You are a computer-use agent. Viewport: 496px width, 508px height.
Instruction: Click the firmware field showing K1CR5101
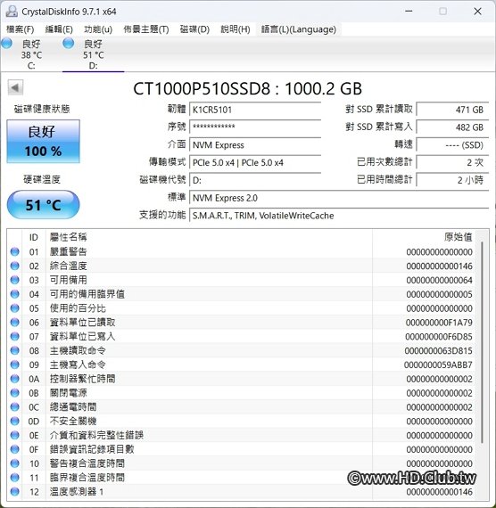(x=255, y=110)
